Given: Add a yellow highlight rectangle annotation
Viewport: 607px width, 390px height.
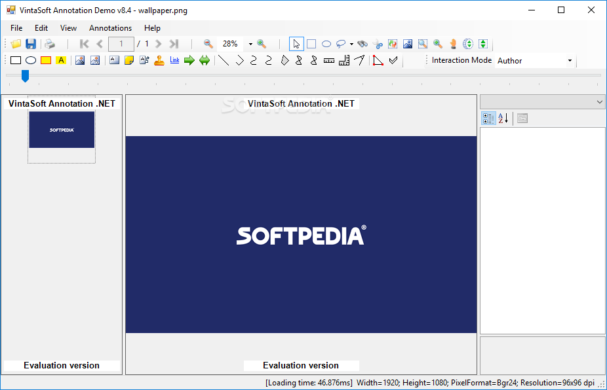Looking at the screenshot, I should [46, 60].
